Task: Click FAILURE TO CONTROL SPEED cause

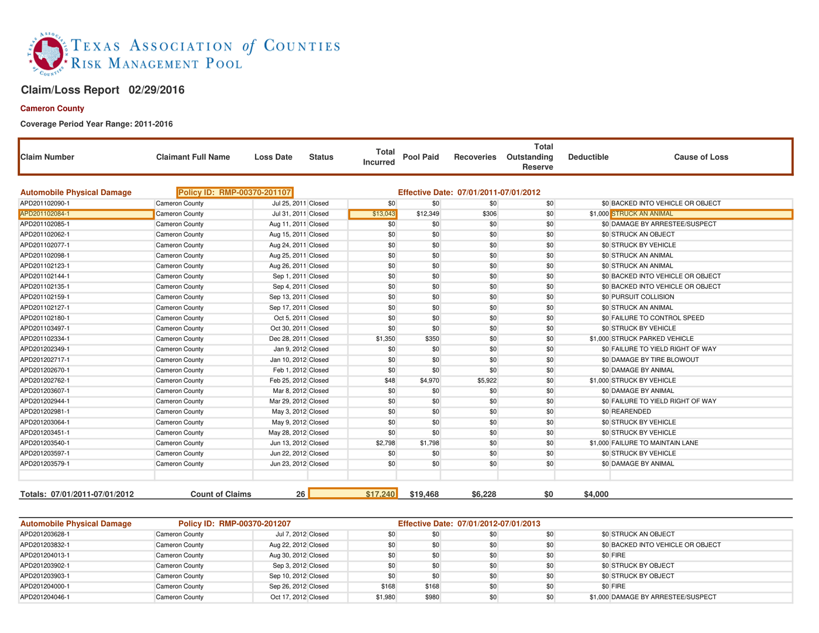Action: (x=658, y=318)
